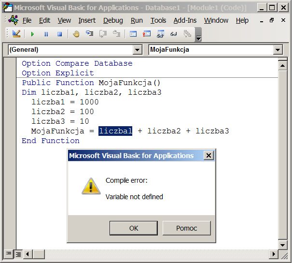The width and height of the screenshot is (292, 263).
Task: Click the window resize grip corner
Action: (285, 256)
